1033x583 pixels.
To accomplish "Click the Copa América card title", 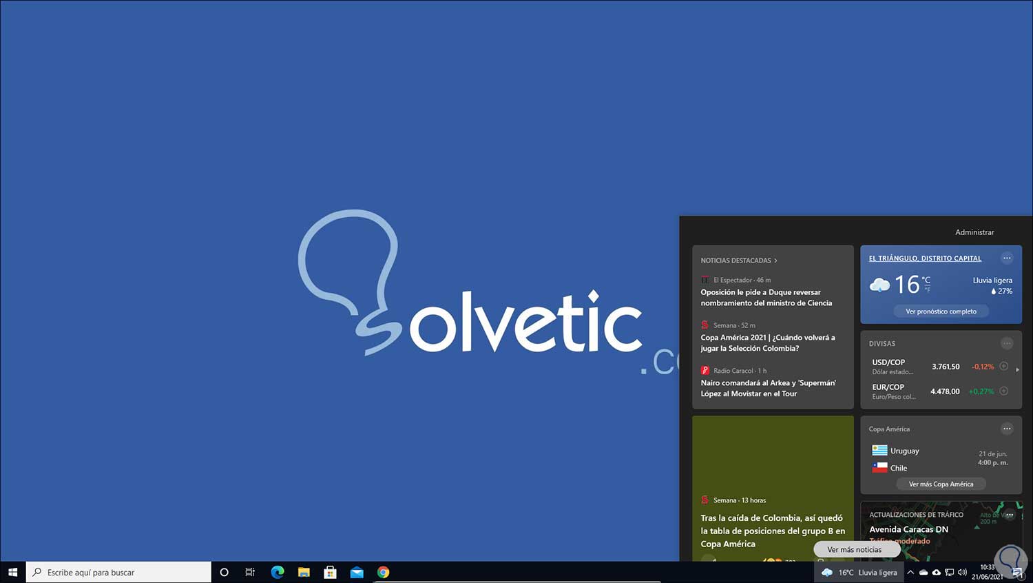I will (x=889, y=429).
